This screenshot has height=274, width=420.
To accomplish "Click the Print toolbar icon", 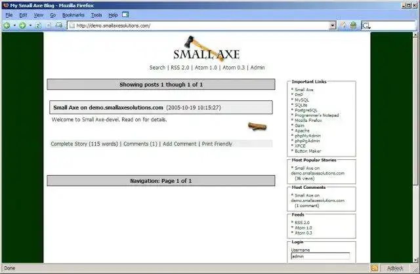I will point(59,25).
